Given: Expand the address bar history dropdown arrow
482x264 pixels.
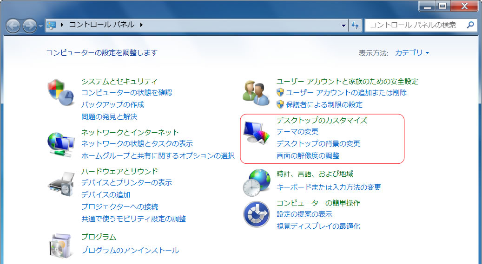Looking at the screenshot, I should 343,25.
